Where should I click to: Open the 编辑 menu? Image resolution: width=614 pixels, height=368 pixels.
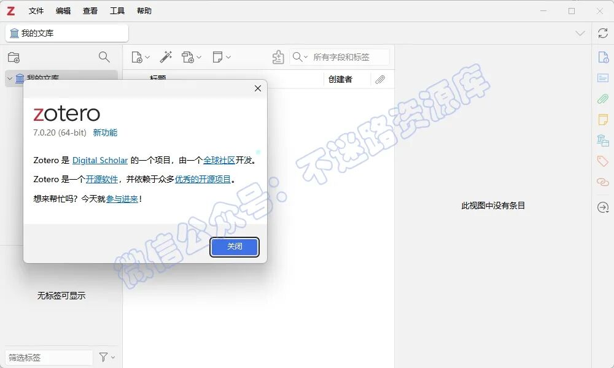click(63, 11)
